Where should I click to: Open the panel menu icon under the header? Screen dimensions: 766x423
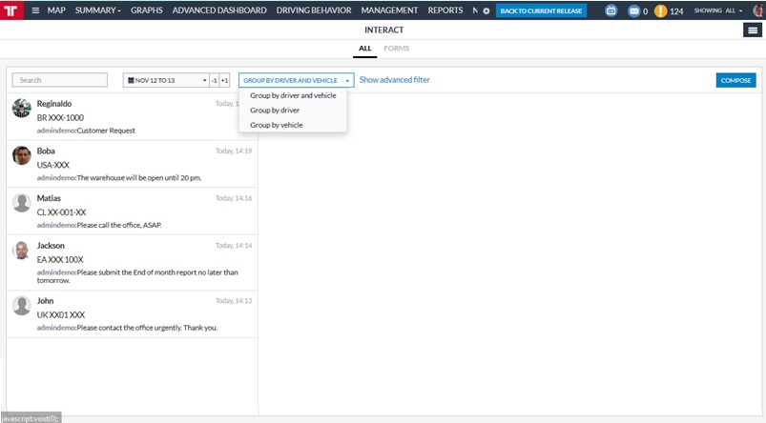pyautogui.click(x=753, y=30)
